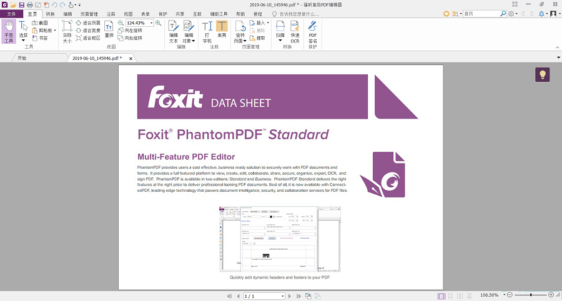Click PDF Sign (PDF签名) tool
Image resolution: width=562 pixels, height=301 pixels.
tap(313, 31)
